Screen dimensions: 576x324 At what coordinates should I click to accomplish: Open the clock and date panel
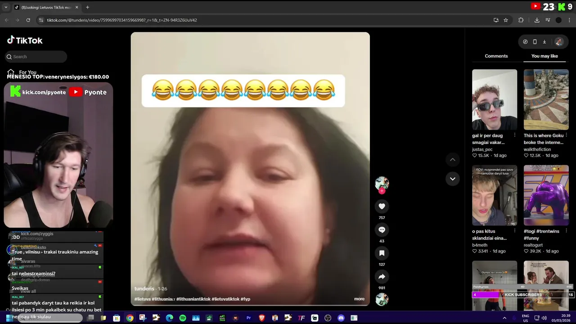coord(562,318)
